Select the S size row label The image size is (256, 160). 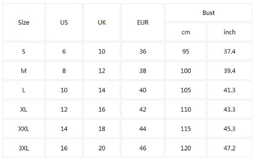pos(24,51)
